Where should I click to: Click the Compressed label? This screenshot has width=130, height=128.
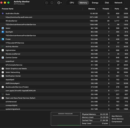117,122
